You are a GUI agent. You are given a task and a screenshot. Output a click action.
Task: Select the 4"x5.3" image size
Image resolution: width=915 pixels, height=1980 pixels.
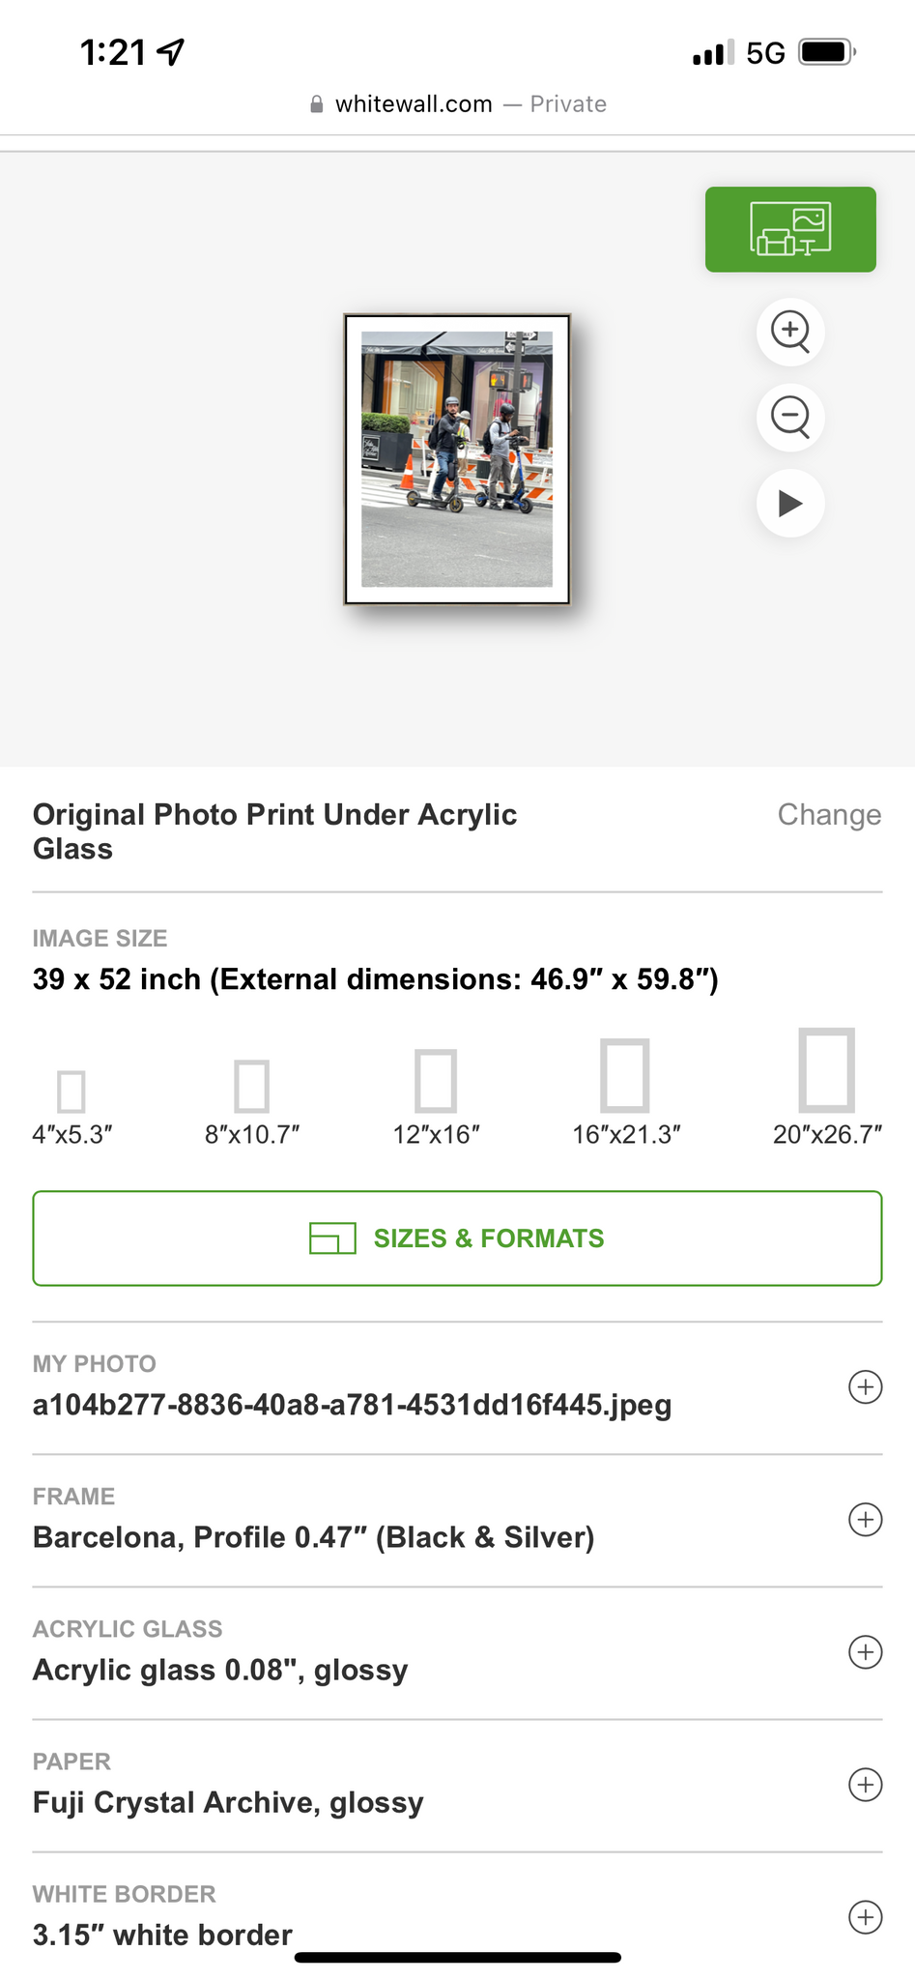click(x=71, y=1092)
